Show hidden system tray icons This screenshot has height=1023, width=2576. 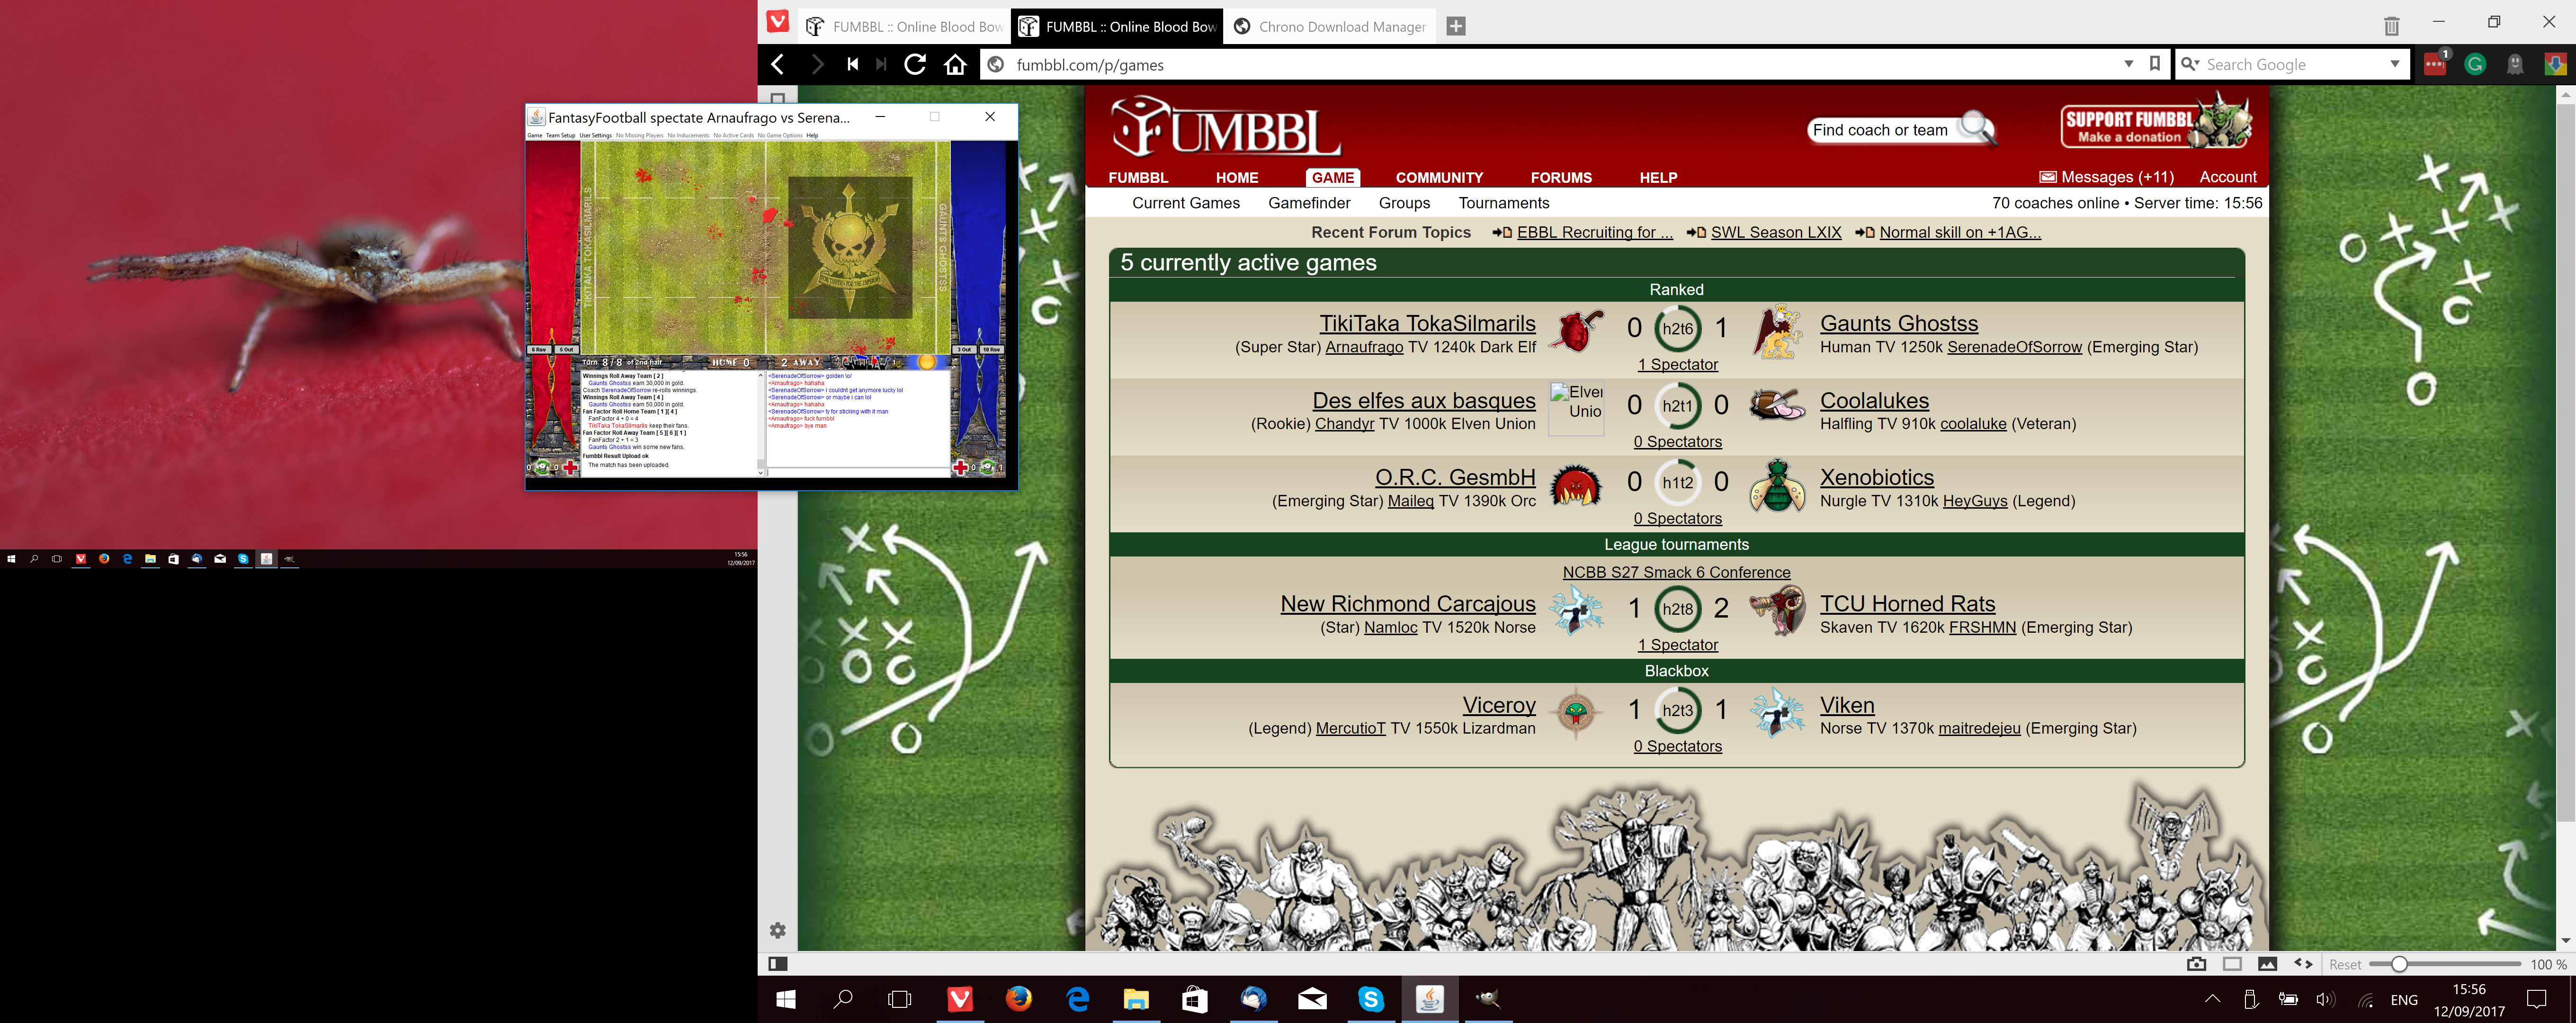click(2213, 998)
